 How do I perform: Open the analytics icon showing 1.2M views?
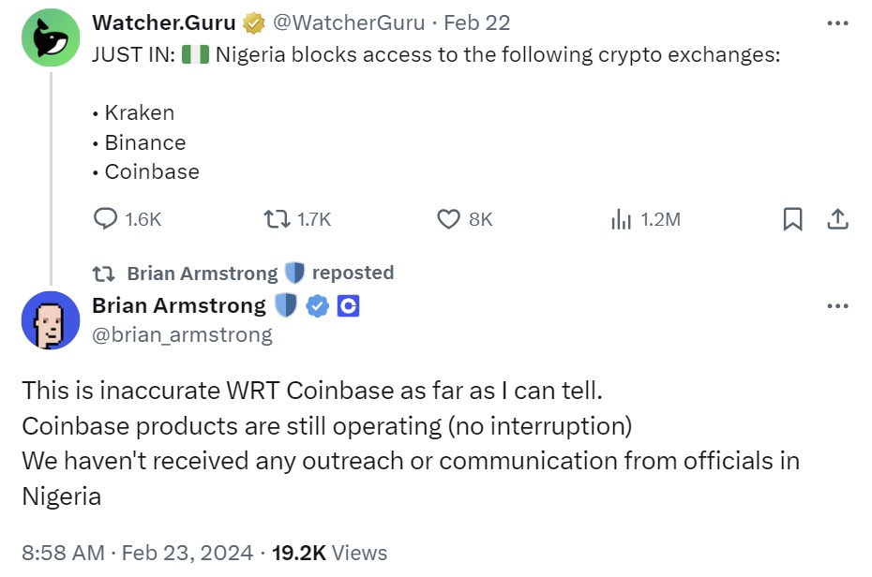coord(621,218)
